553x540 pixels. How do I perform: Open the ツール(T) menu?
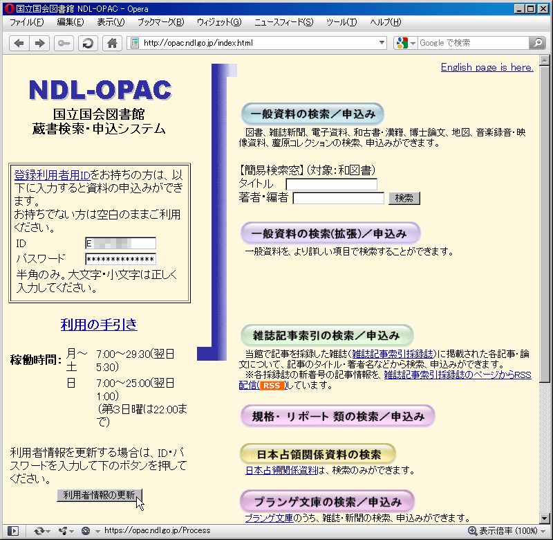coord(341,22)
